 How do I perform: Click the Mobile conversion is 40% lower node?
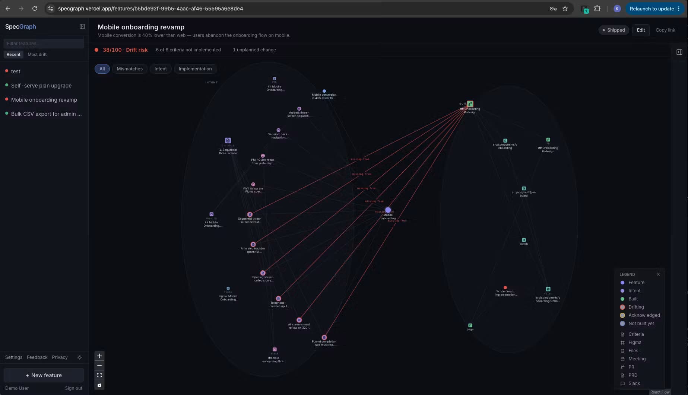click(x=324, y=91)
